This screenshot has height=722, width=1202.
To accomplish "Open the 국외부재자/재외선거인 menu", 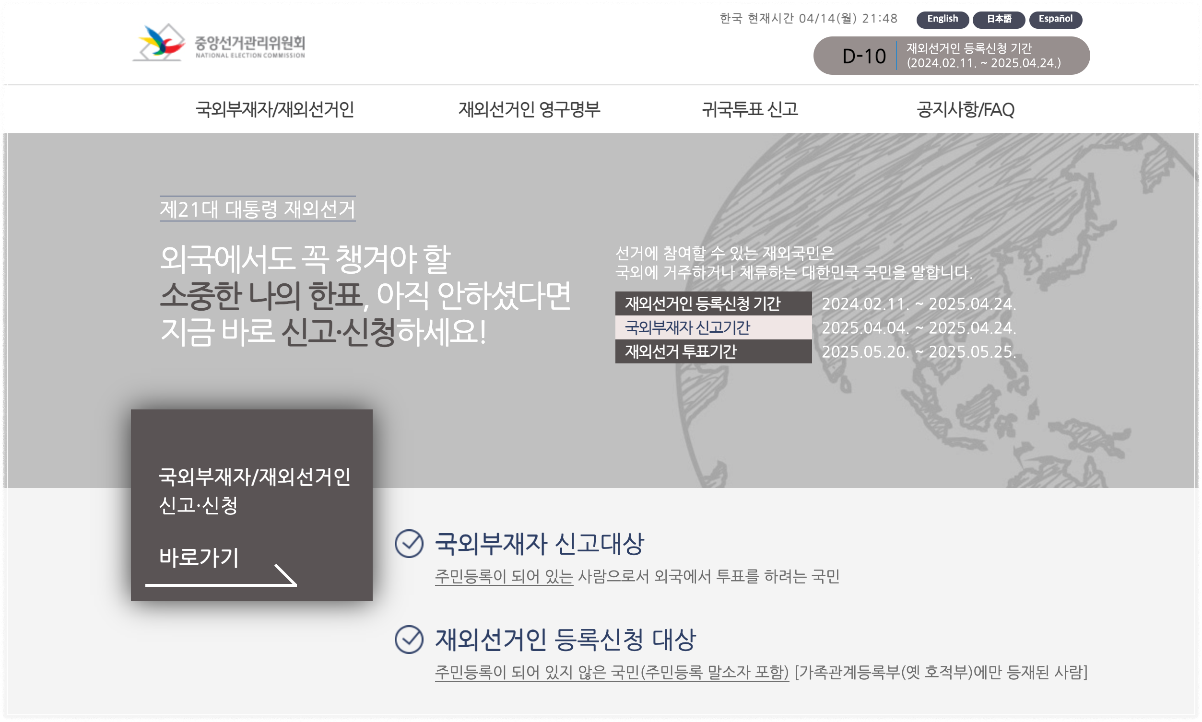I will tap(276, 110).
